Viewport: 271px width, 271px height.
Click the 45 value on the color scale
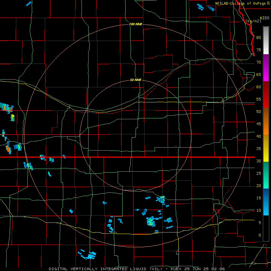259,124
